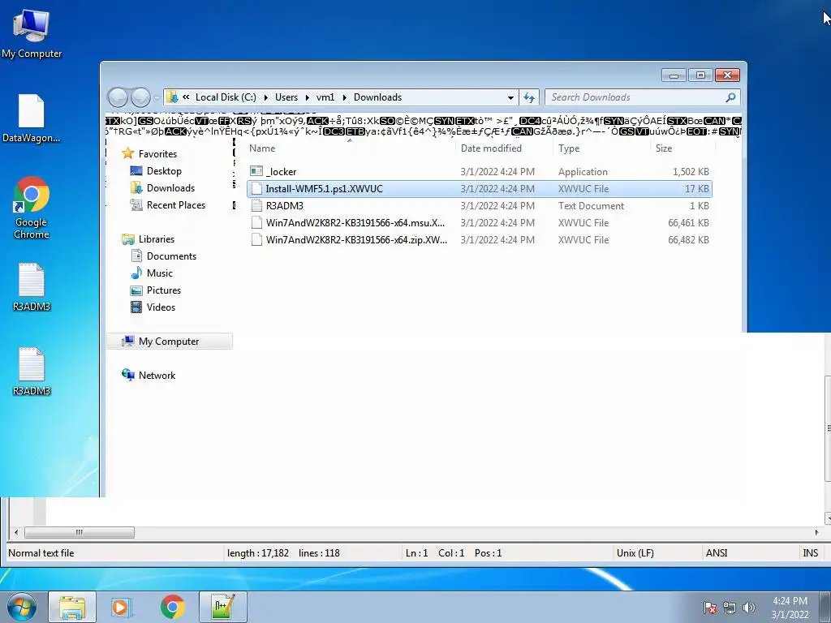The width and height of the screenshot is (831, 623).
Task: Select My Computer in navigation pane
Action: [x=170, y=342]
